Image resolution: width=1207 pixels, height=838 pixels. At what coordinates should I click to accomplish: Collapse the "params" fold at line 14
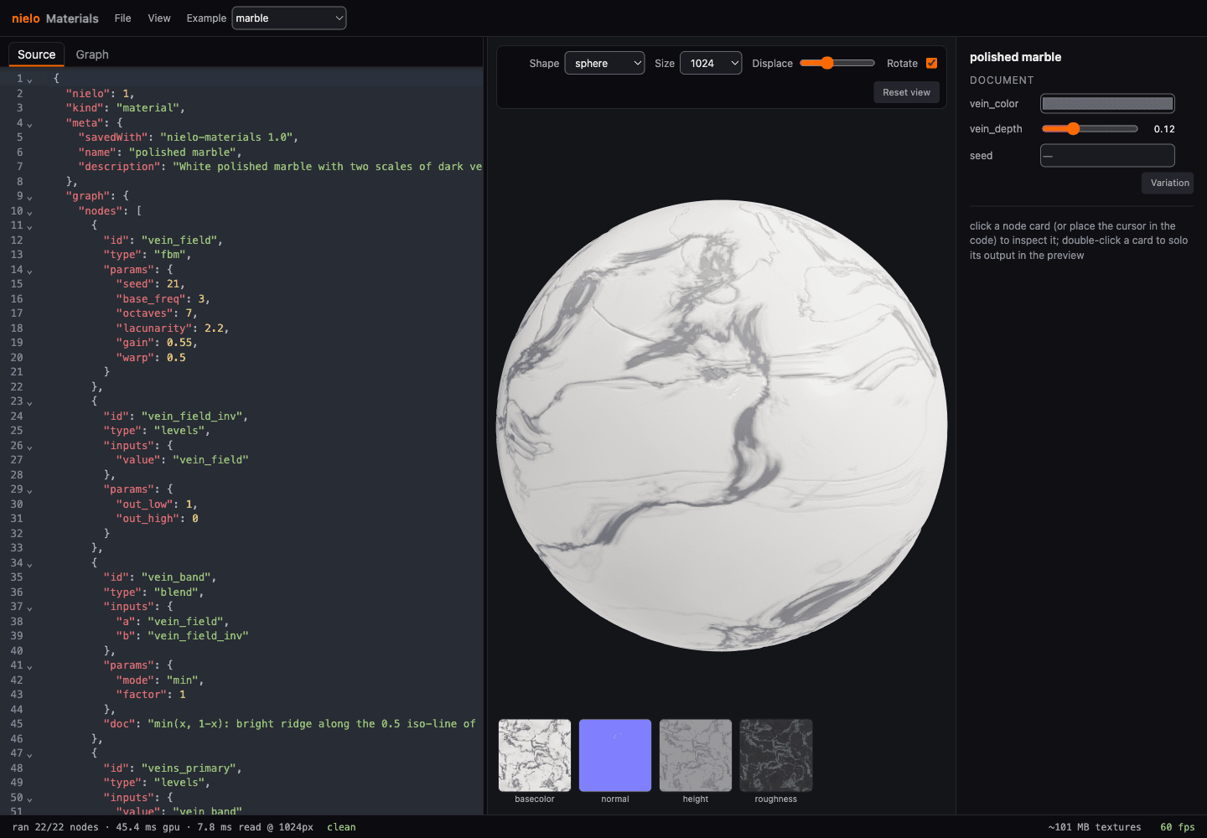tap(29, 271)
